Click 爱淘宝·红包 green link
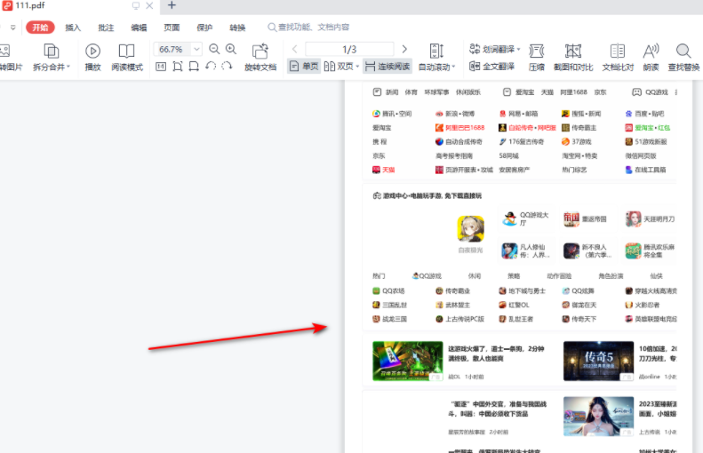Screen dimensions: 703x453 [x=648, y=128]
